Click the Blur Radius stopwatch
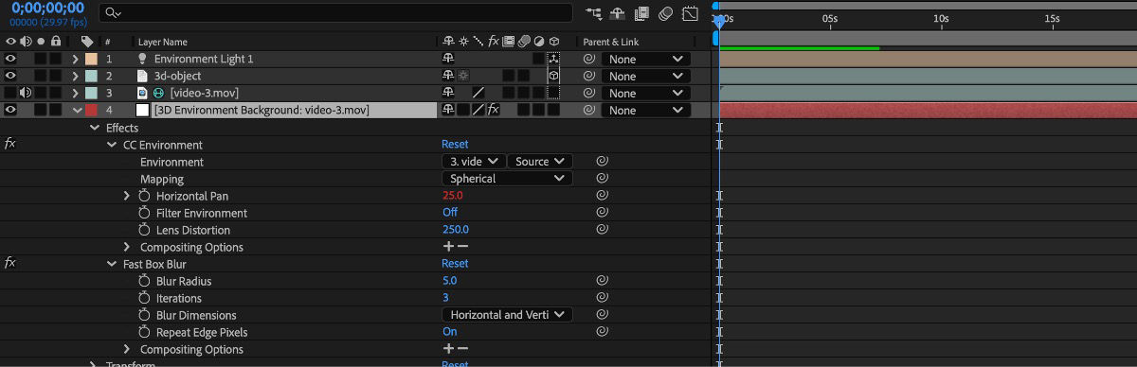Viewport: 1137px width, 367px height. tap(145, 281)
